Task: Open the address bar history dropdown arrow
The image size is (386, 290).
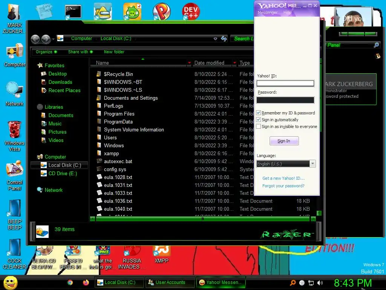Action: pos(215,39)
